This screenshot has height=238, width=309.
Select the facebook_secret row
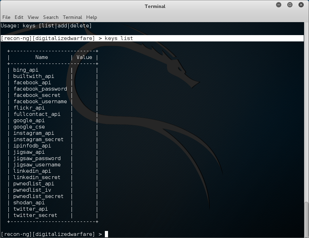tap(53, 95)
